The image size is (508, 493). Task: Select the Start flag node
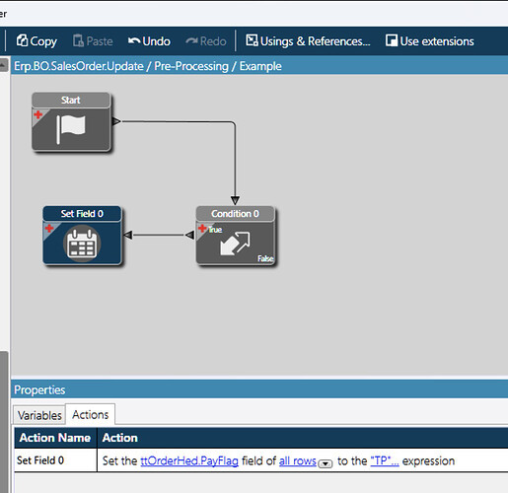(x=71, y=129)
